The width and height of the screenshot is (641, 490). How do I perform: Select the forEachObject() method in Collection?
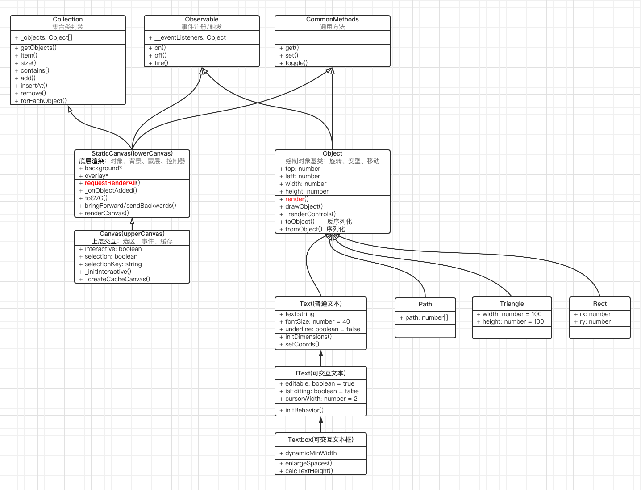click(x=43, y=101)
